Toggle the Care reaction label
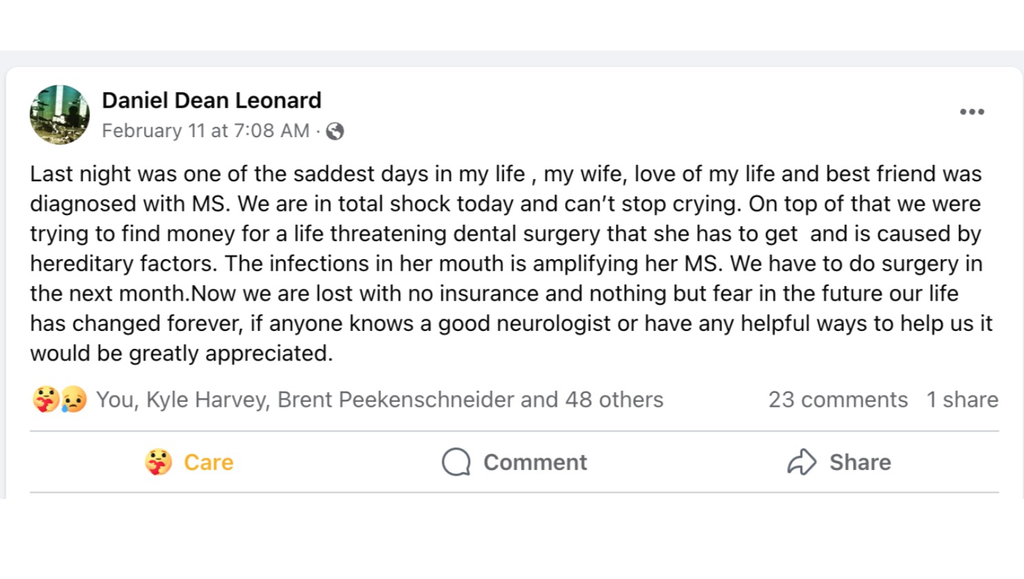Screen dimensions: 1024x579 coord(208,462)
